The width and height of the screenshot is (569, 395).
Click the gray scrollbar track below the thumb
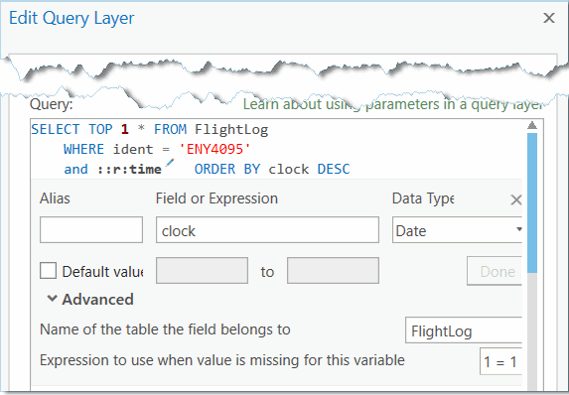[532, 330]
